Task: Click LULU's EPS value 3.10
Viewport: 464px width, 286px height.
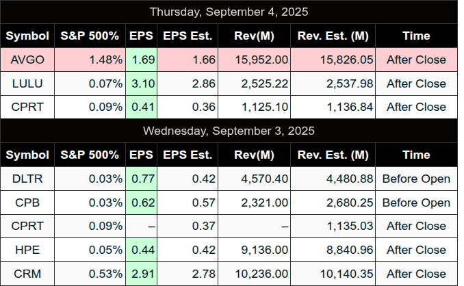Action: (x=142, y=83)
